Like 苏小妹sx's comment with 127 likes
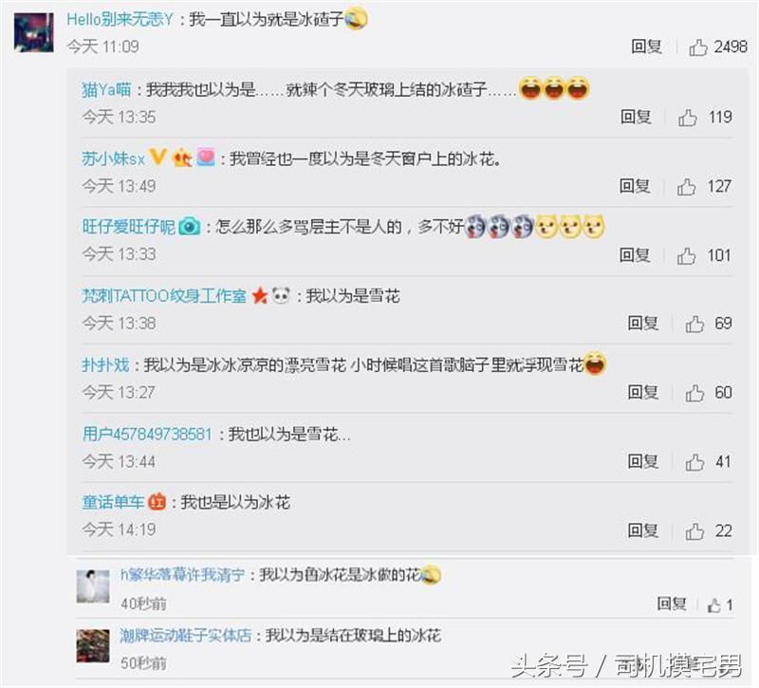 686,187
